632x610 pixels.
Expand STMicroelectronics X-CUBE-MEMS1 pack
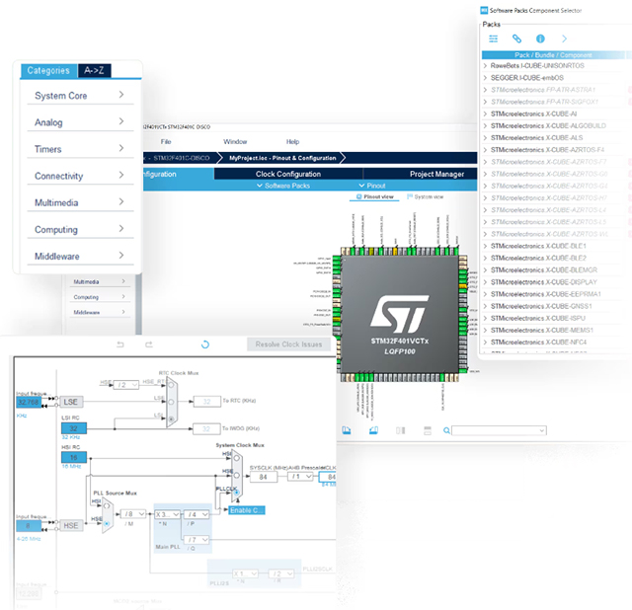coord(485,330)
